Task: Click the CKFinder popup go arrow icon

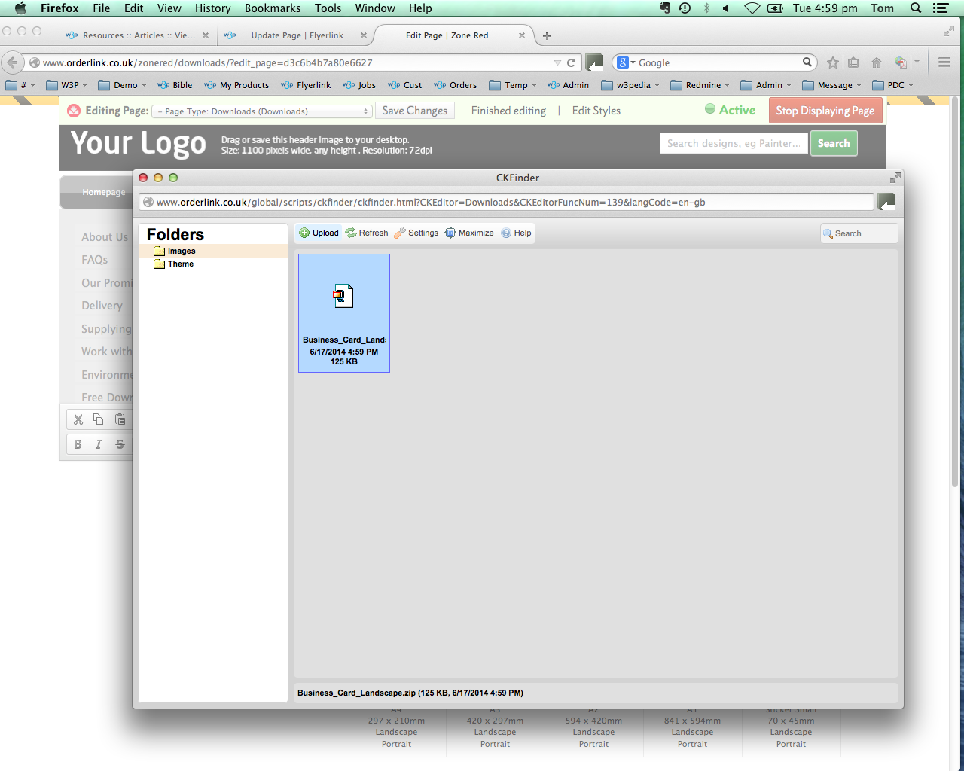Action: [886, 202]
